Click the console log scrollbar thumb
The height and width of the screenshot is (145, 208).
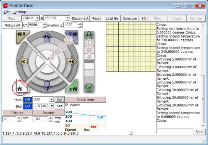[x=203, y=99]
